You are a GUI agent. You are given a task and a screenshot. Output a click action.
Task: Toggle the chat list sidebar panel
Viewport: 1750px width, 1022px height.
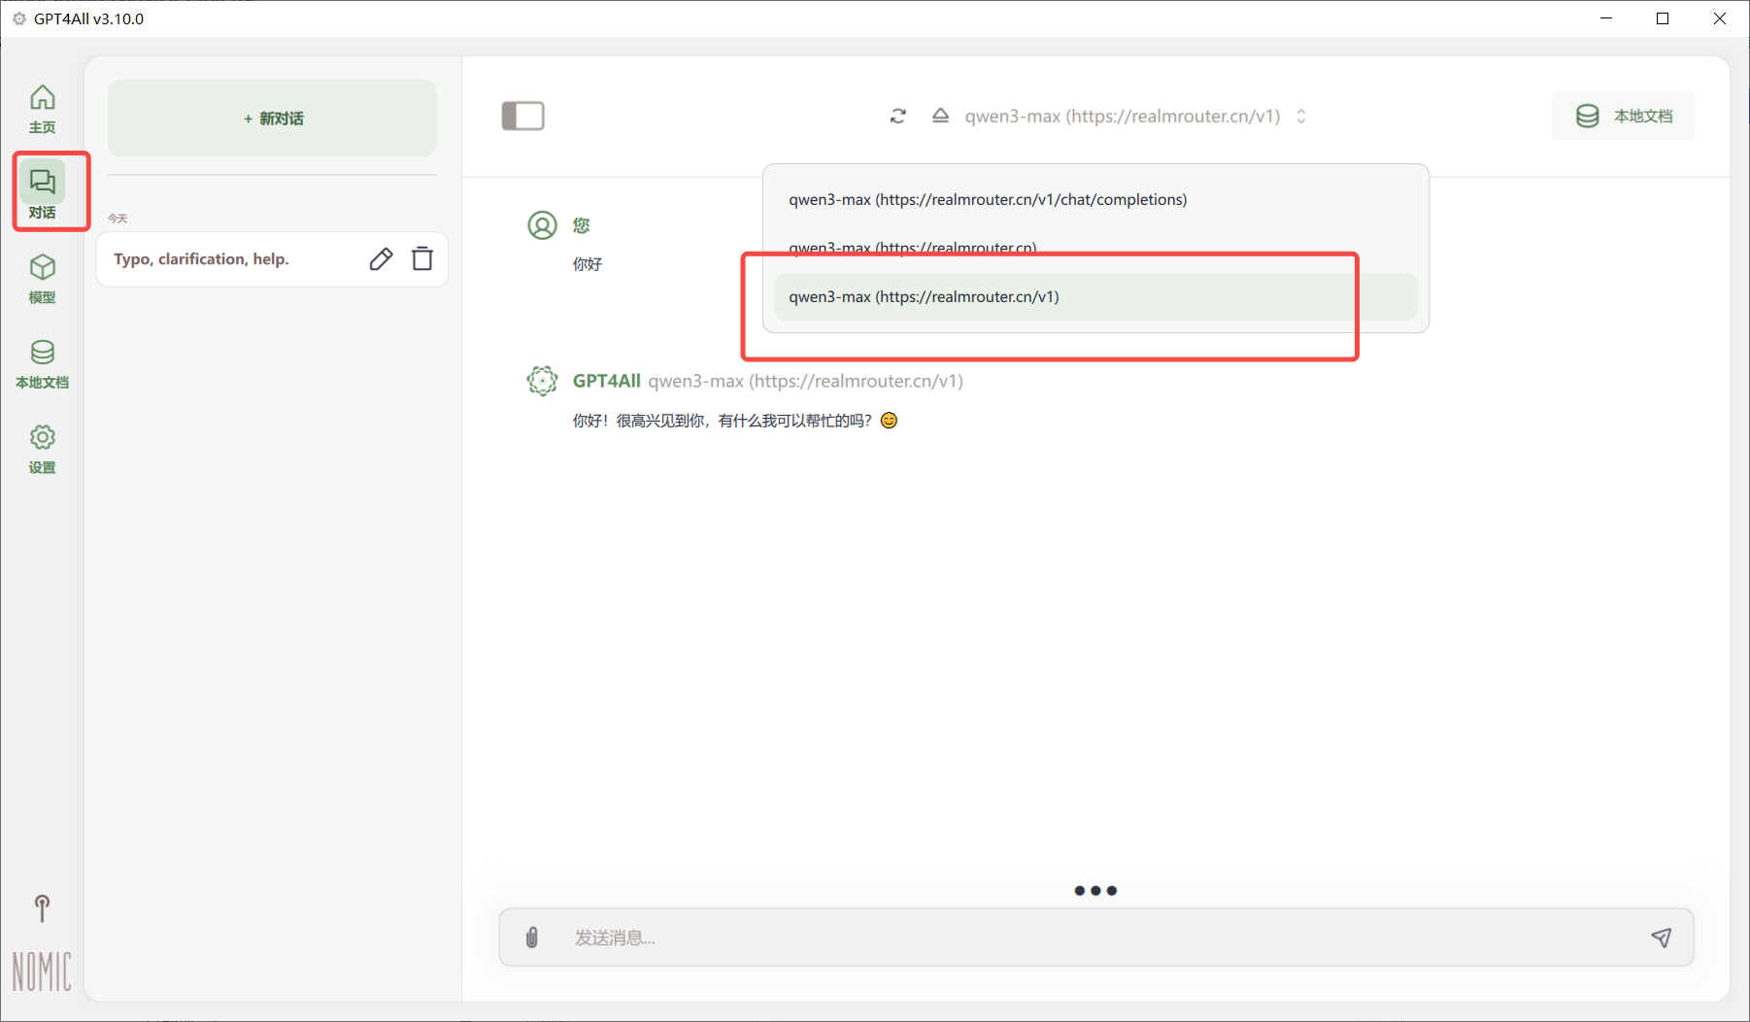point(522,117)
